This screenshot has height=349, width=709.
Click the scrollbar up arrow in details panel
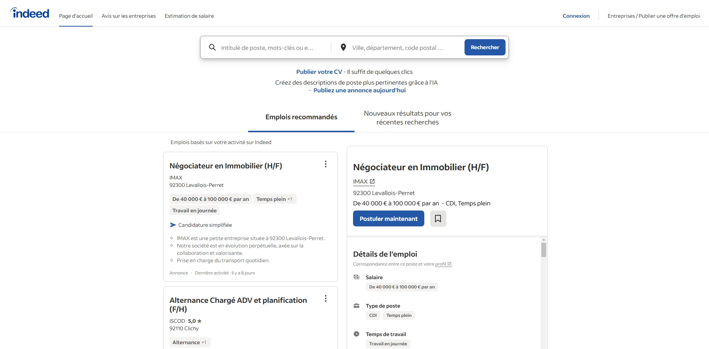[x=544, y=240]
